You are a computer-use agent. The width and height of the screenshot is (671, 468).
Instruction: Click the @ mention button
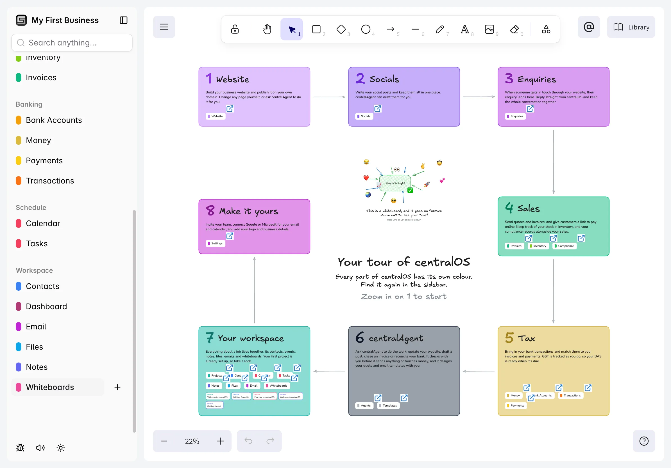click(589, 27)
